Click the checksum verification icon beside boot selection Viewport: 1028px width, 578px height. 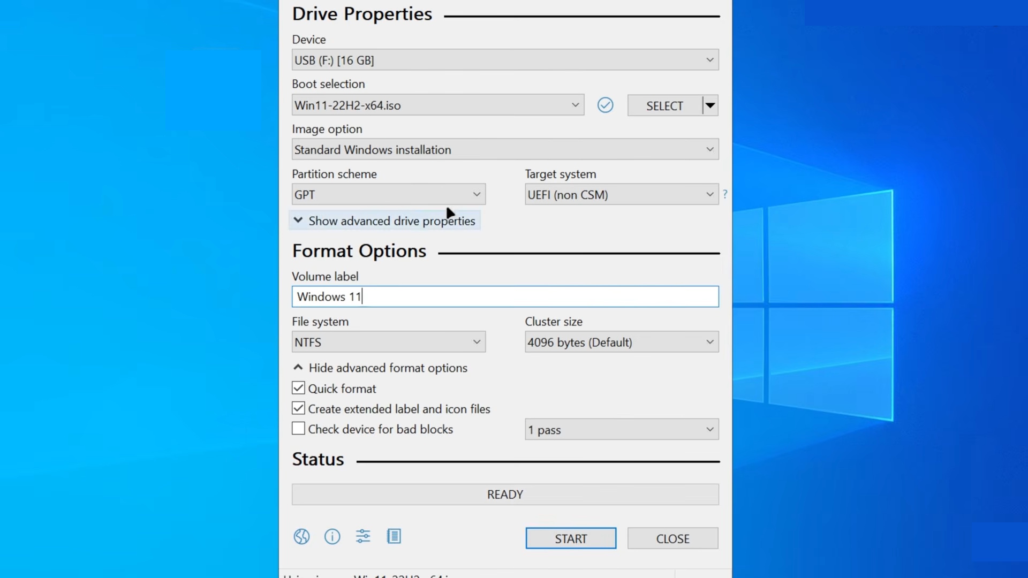(x=605, y=105)
